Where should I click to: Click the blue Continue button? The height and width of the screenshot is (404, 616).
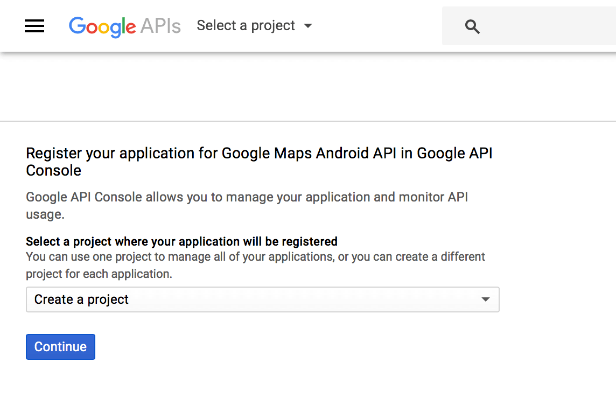click(x=60, y=346)
